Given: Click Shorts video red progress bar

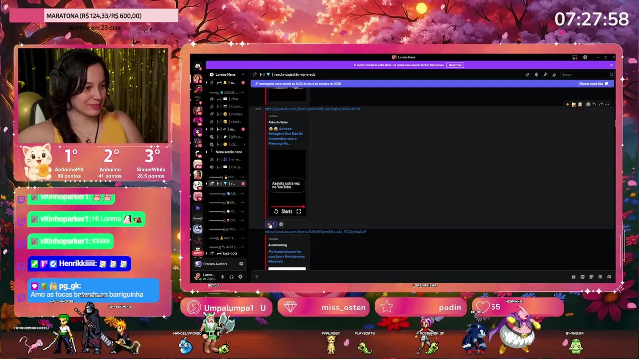Looking at the screenshot, I should pos(287,206).
